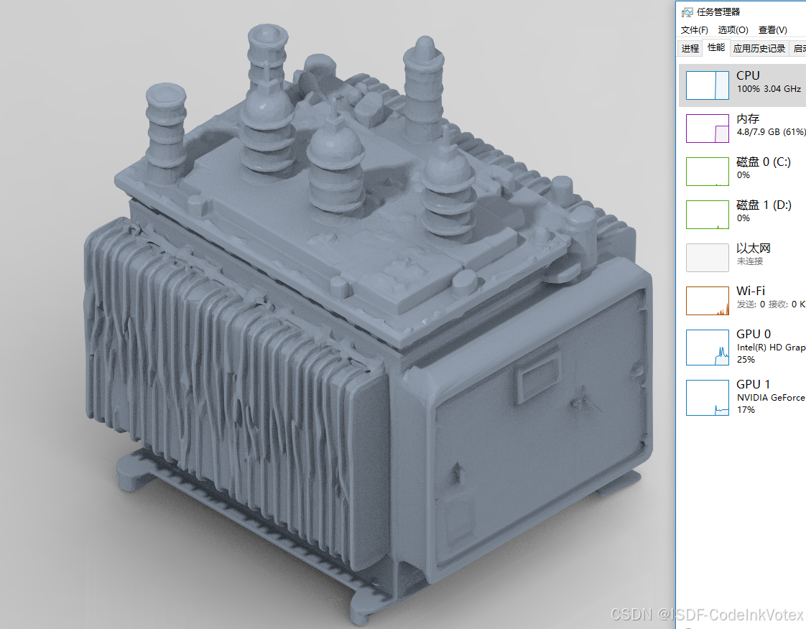Switch to the 进程 tab
Screen dimensions: 806x629
pyautogui.click(x=690, y=48)
